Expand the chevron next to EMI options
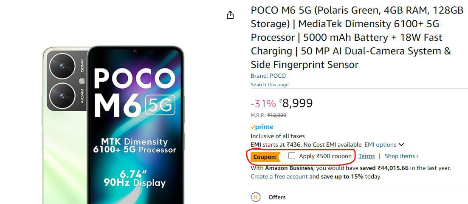The image size is (468, 204). click(401, 145)
